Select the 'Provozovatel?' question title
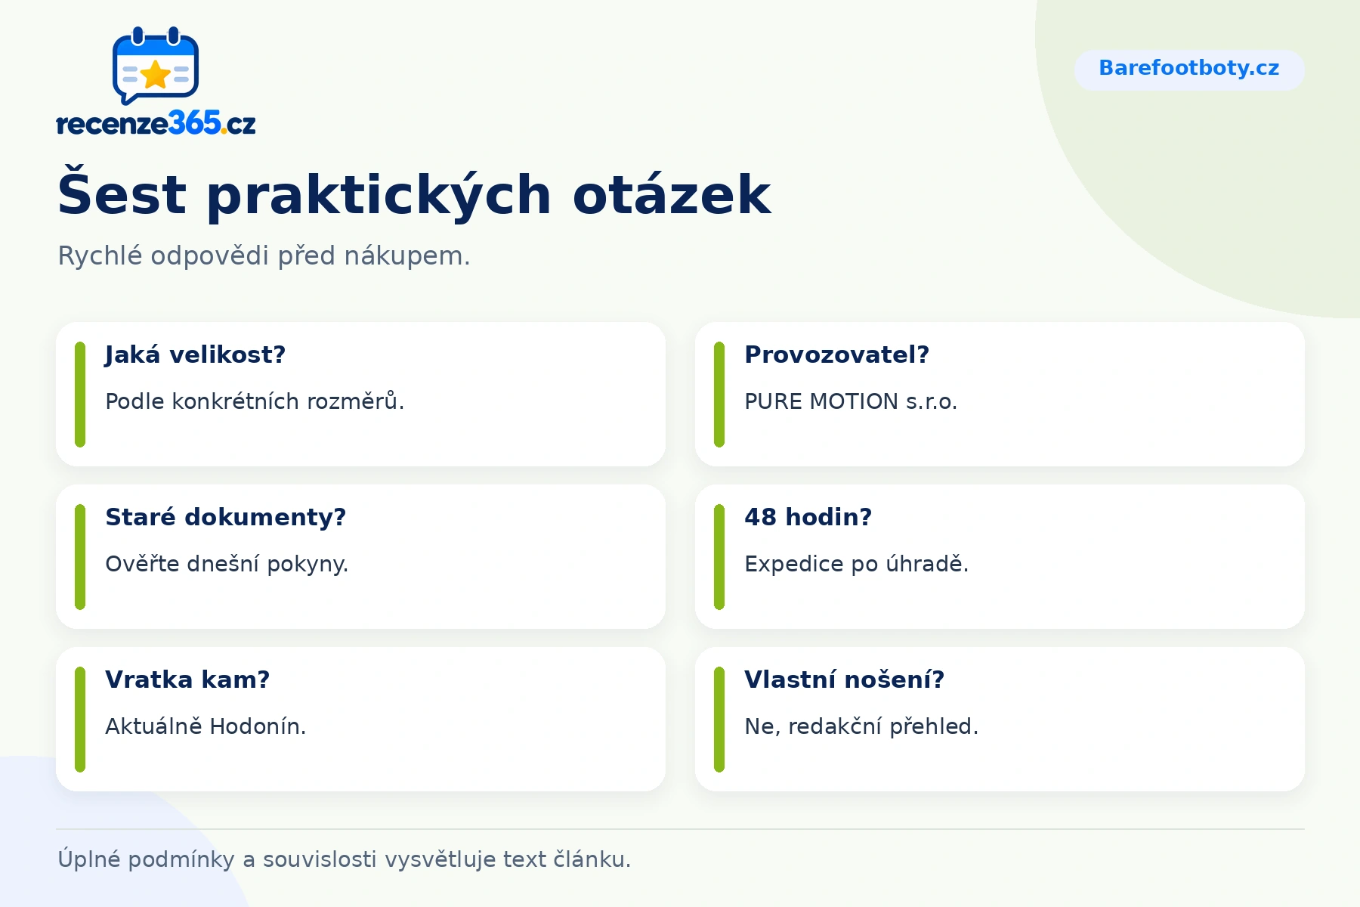The width and height of the screenshot is (1360, 907). 836,354
